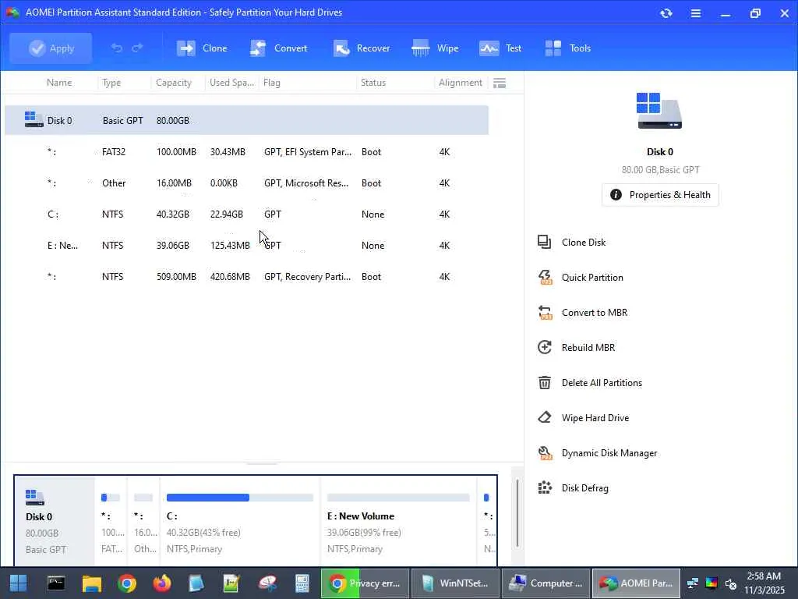Click the Wipe Hard Drive label
The height and width of the screenshot is (599, 798).
pos(595,418)
